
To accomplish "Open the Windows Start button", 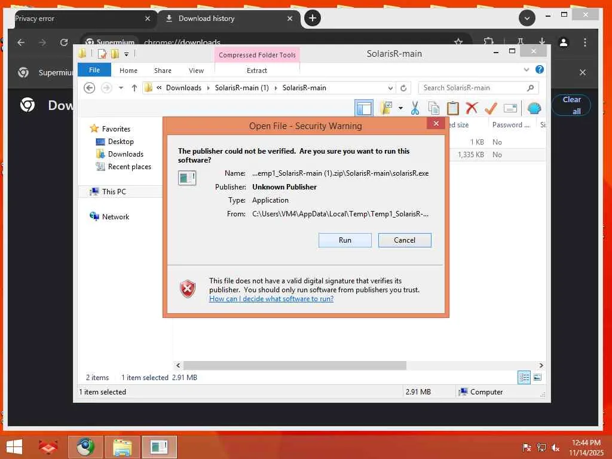I will pos(14,447).
